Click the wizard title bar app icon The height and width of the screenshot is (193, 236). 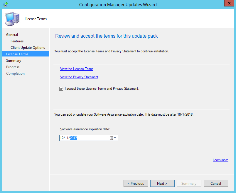5,4
